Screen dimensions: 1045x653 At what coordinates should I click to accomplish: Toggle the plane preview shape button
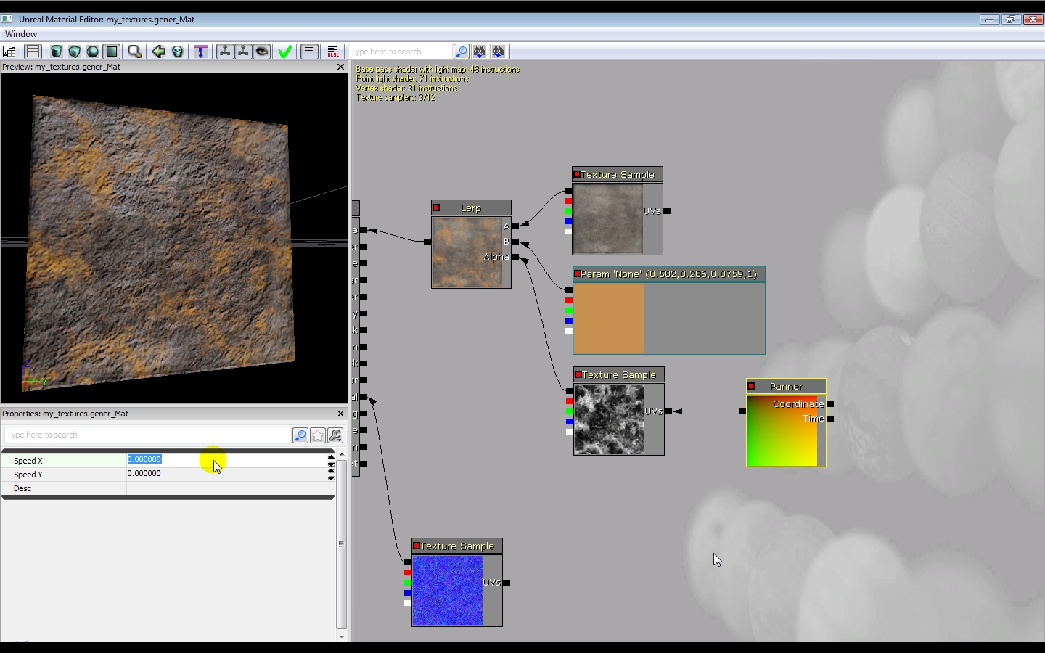click(112, 52)
